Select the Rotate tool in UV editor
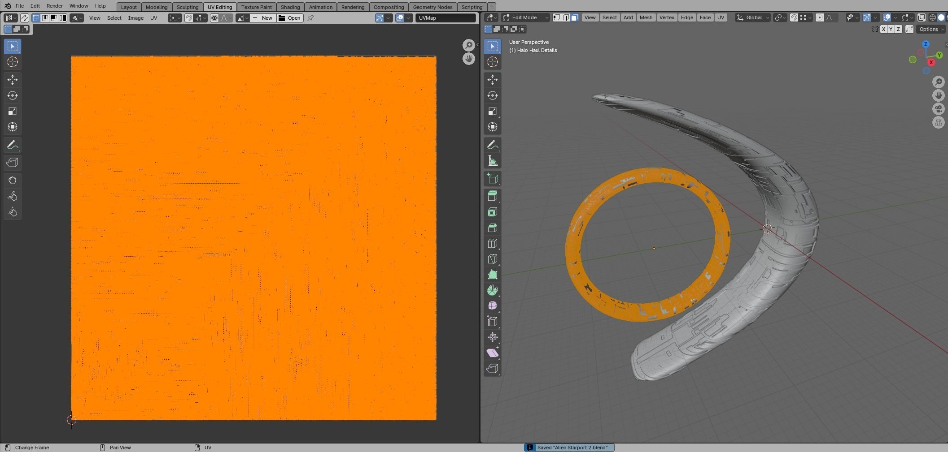Screen dimensions: 948x452 13,95
